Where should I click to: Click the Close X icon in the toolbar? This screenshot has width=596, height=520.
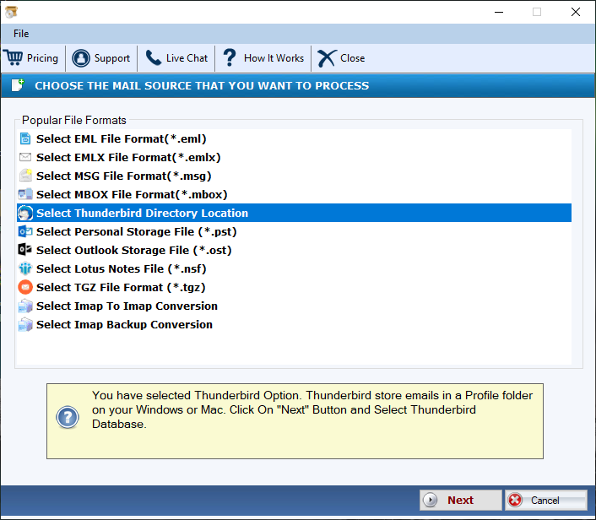pyautogui.click(x=327, y=58)
